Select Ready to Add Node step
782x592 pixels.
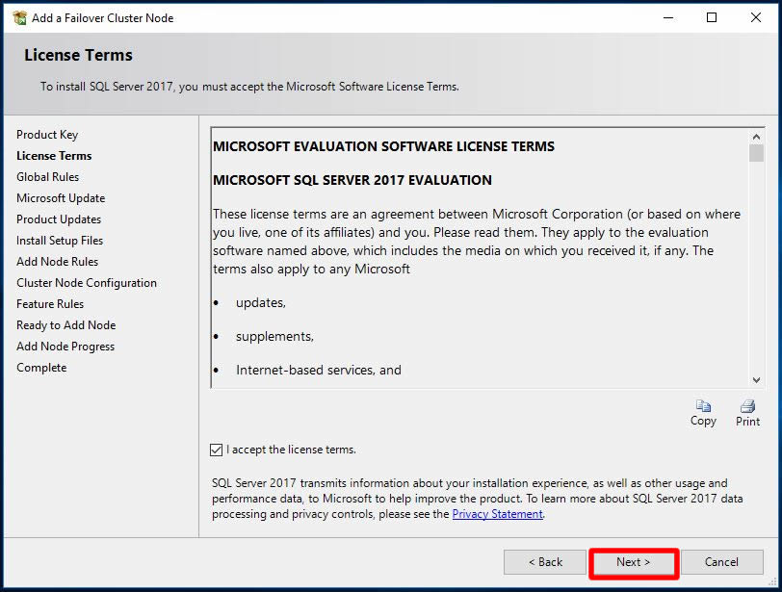click(65, 325)
